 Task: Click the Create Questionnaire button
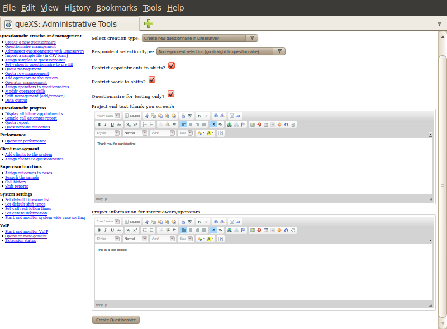click(116, 320)
